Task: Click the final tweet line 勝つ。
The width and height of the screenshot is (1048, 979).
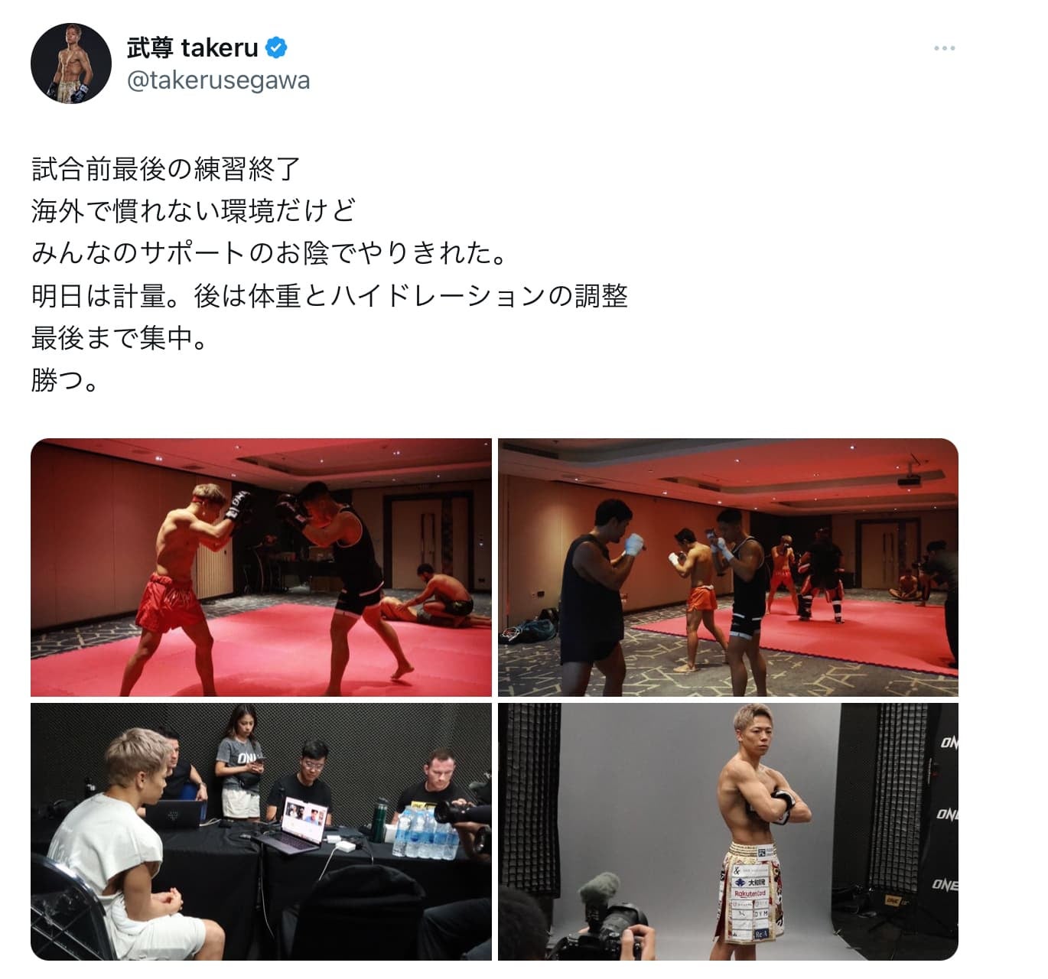Action: (65, 380)
